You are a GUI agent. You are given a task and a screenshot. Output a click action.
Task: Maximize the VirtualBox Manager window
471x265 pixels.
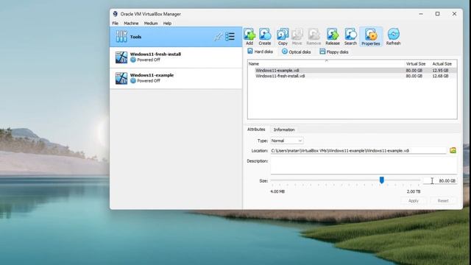coord(437,14)
